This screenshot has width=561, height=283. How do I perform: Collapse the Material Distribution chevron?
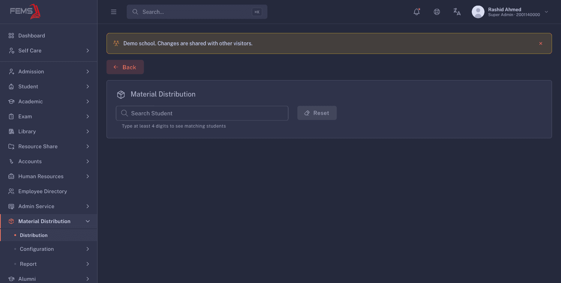pyautogui.click(x=88, y=221)
